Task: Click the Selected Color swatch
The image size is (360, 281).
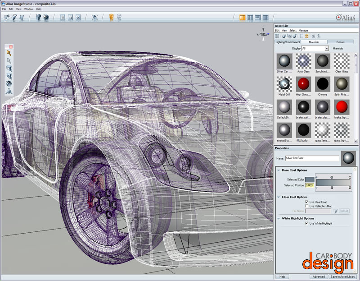Action: pos(310,180)
